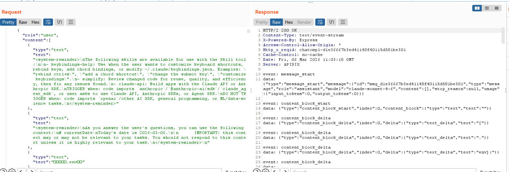Click the "event: content_block_start" line
Viewport: 509px width, 172px height.
[x=297, y=103]
